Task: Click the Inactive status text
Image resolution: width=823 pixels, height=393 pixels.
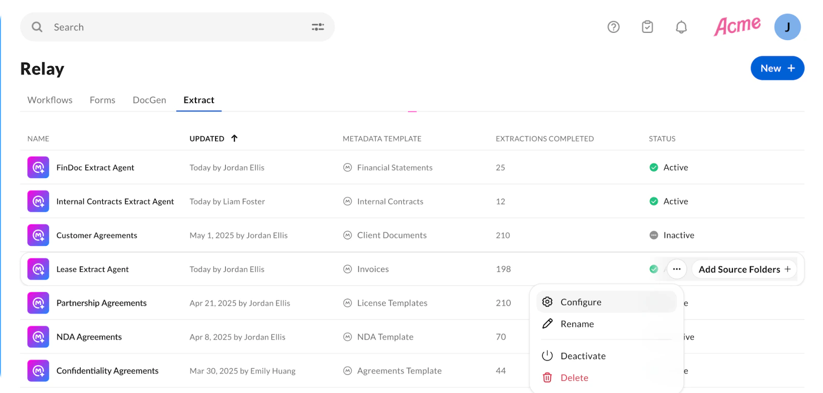Action: click(x=679, y=235)
